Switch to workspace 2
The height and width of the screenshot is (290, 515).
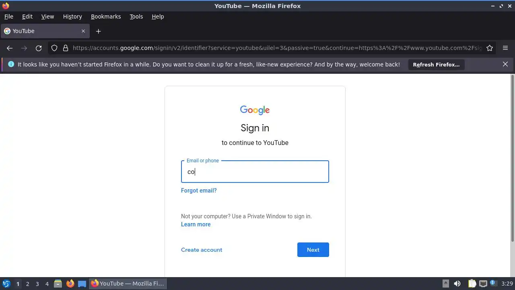27,284
